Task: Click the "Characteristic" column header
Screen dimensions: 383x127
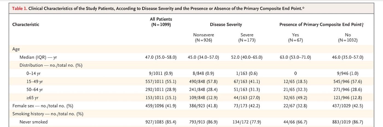Action: coord(26,24)
